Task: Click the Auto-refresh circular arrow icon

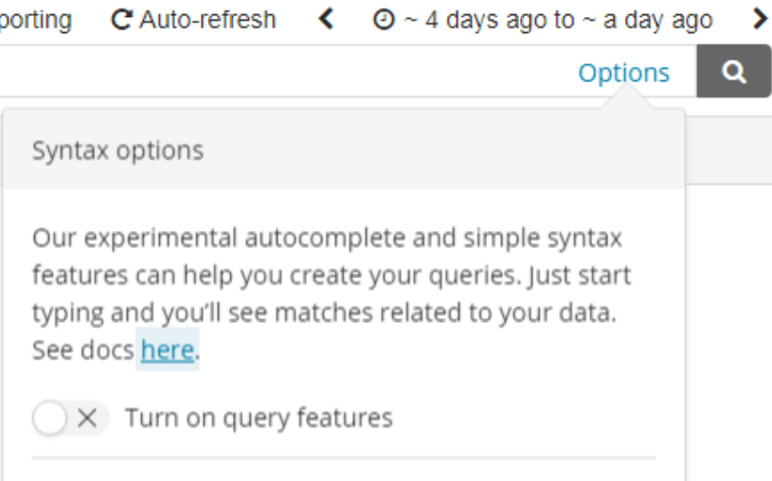Action: pyautogui.click(x=121, y=20)
